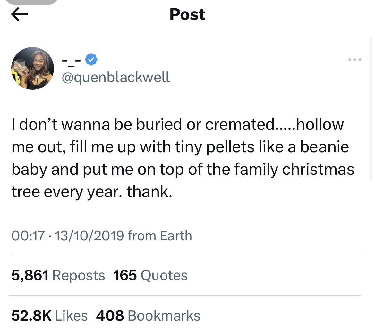Select the Post header title

[187, 14]
